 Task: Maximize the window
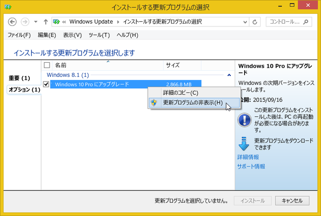292,5
